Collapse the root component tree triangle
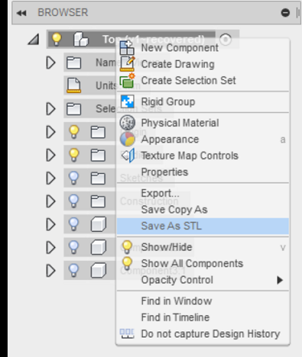The width and height of the screenshot is (302, 357). tap(34, 39)
